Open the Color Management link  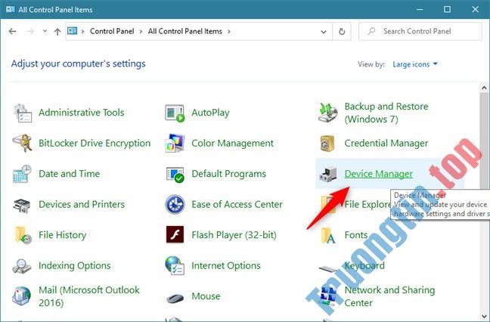point(232,143)
